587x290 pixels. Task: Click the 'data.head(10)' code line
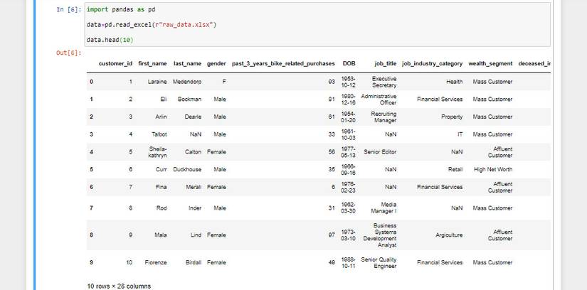point(105,40)
